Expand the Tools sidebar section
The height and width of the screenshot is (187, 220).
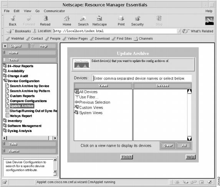pos(30,144)
